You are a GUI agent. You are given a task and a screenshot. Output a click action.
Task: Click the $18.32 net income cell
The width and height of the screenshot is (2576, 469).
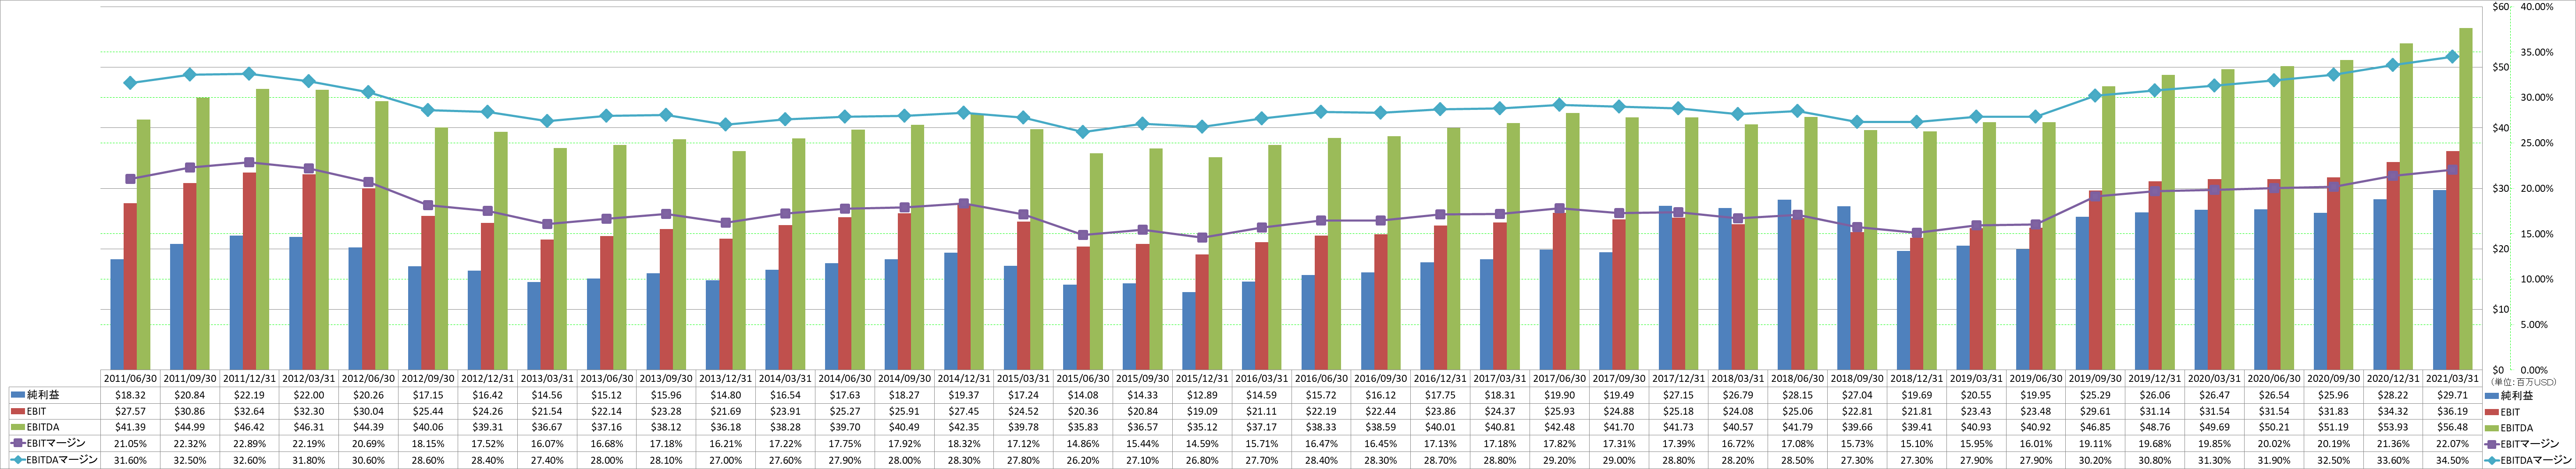[131, 395]
